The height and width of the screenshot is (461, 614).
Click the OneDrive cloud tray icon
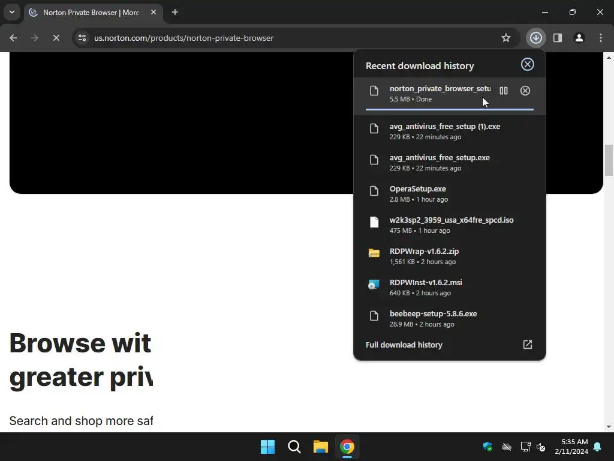click(507, 447)
